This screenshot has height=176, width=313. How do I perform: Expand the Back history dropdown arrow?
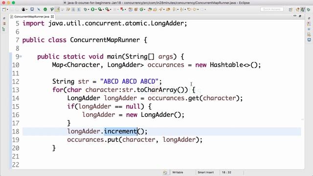click(x=198, y=9)
